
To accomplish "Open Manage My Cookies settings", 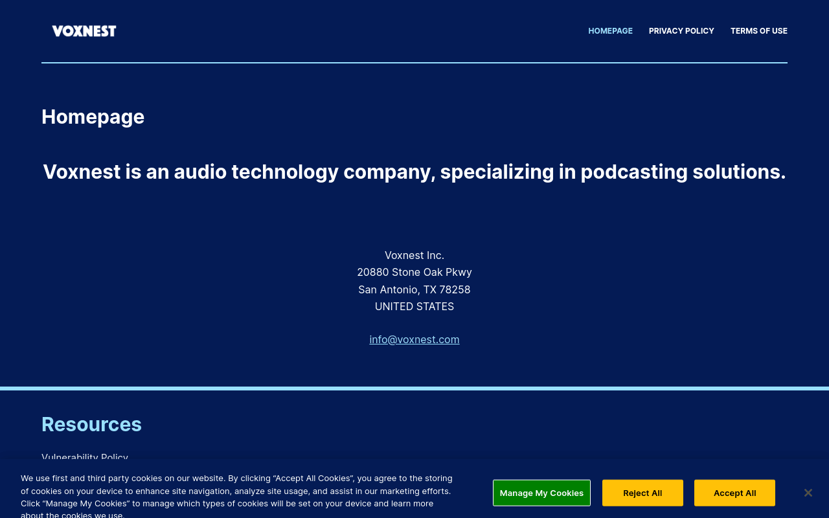I will pyautogui.click(x=541, y=493).
